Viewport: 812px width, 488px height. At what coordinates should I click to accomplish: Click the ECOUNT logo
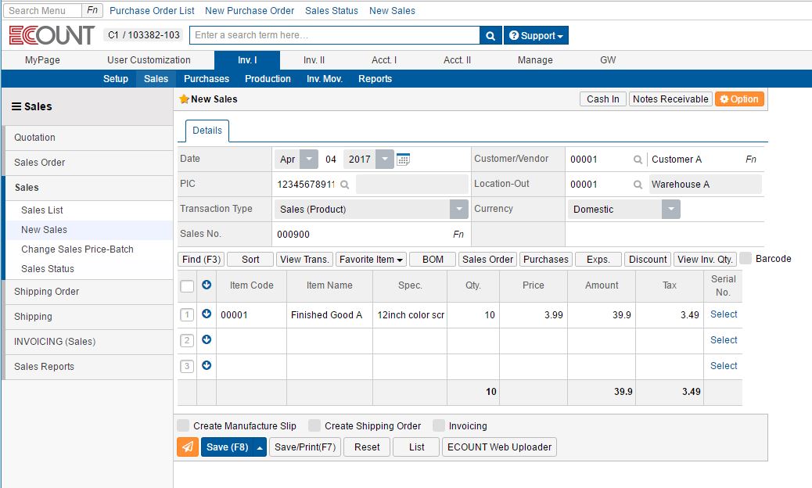(x=52, y=35)
